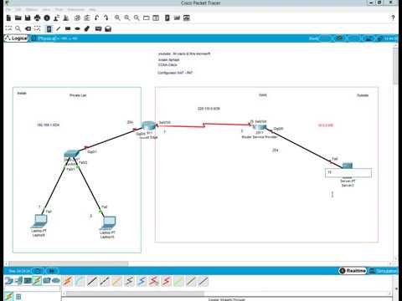Screen dimensions: 402x301
Task: Select the Network Devices category icon
Action: point(8,280)
